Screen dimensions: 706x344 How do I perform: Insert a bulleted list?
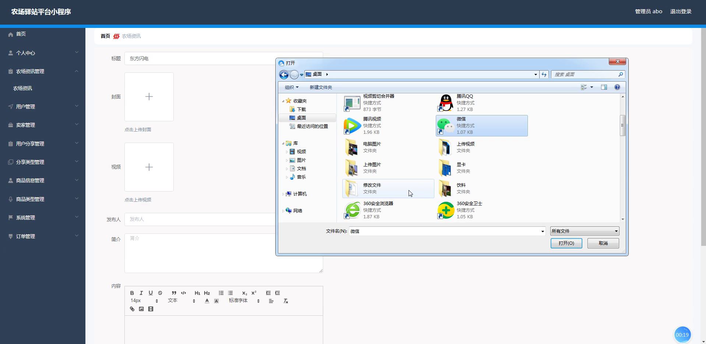click(230, 293)
